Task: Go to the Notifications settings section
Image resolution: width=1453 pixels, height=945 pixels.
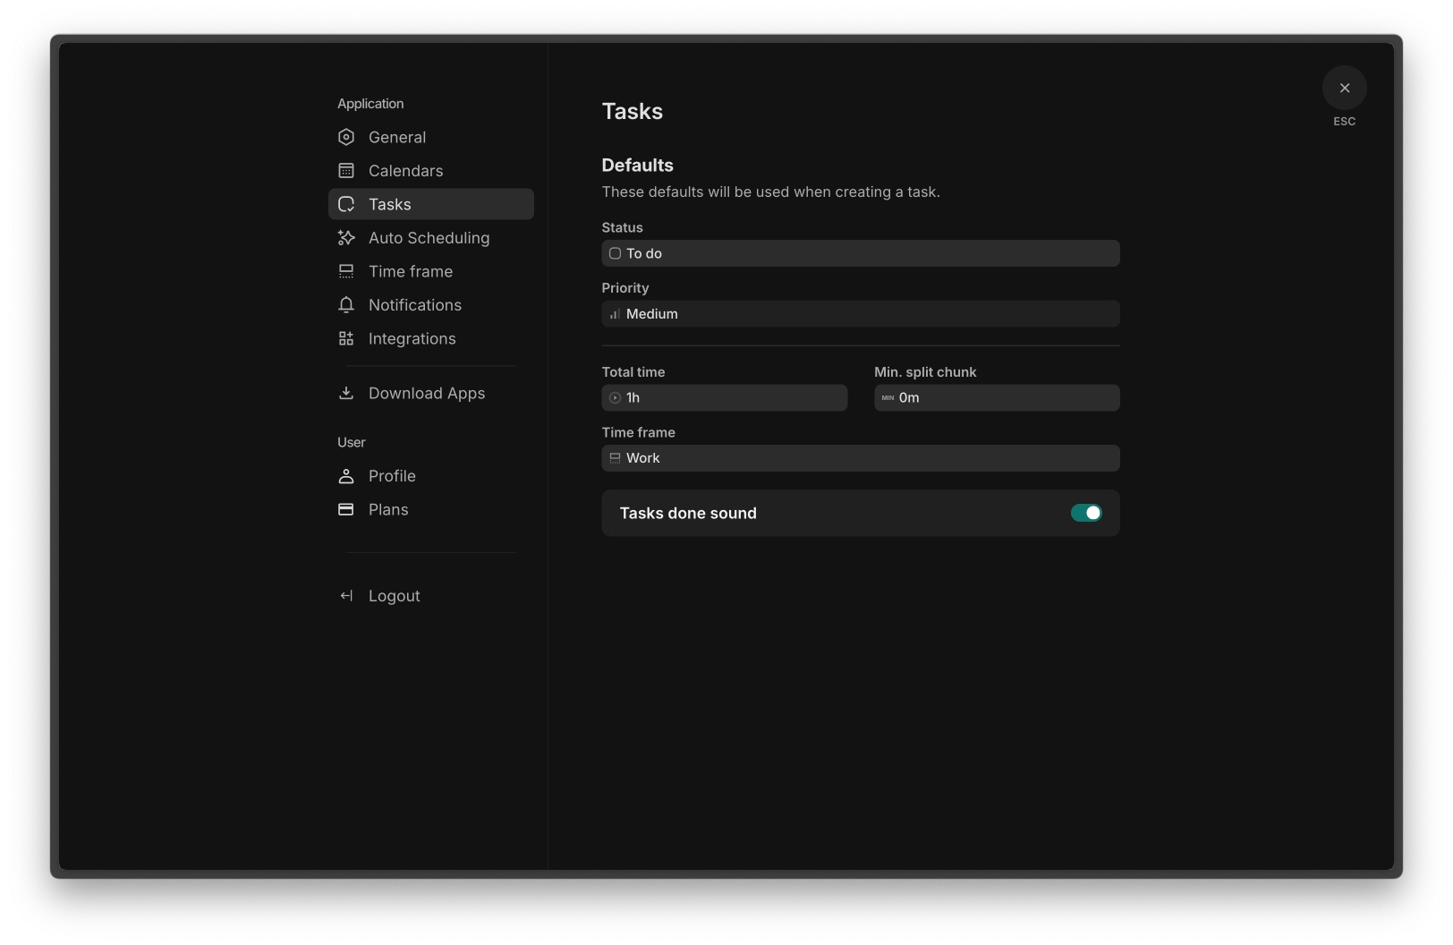Action: coord(415,305)
